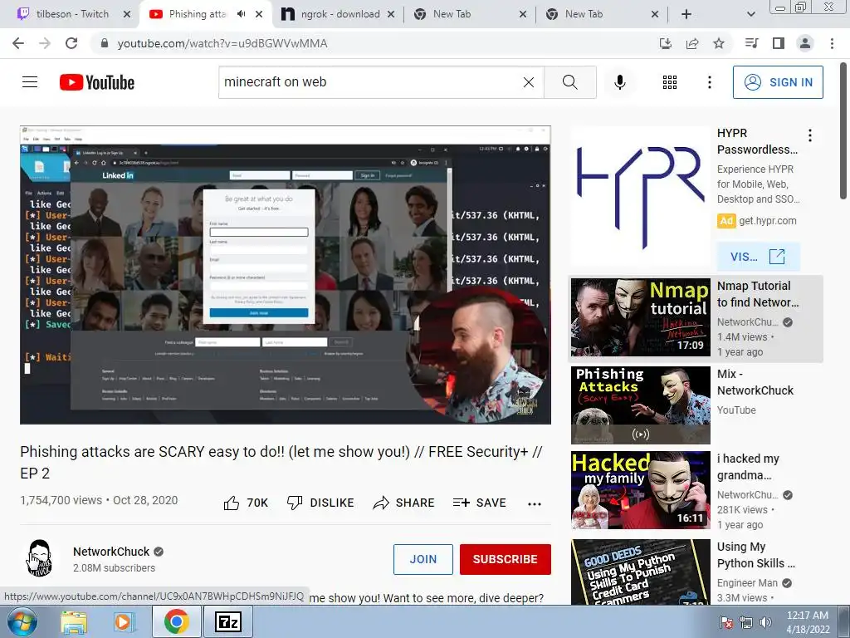Open the Chrome profile avatar
Viewport: 850px width, 638px height.
[805, 43]
